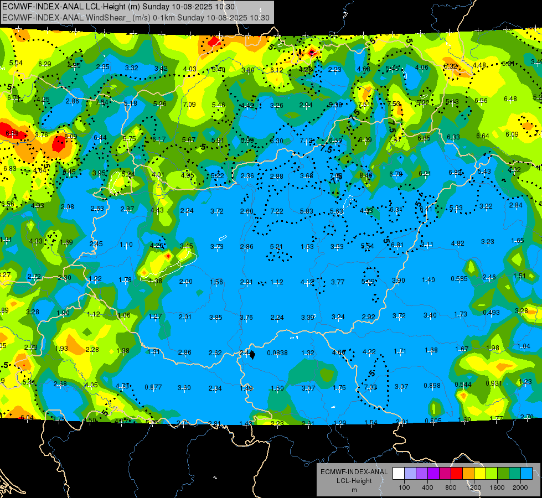The image size is (542, 498).
Task: Click the wind shear value 5.09
Action: 368,282
